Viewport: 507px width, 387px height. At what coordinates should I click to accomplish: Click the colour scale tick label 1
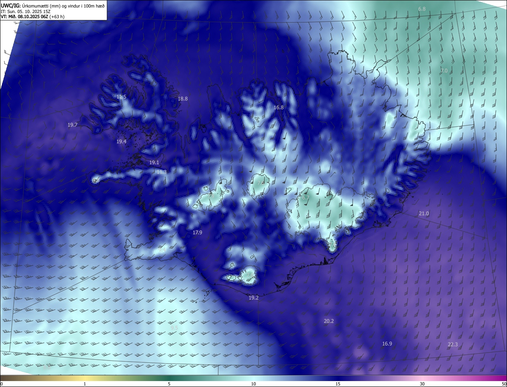pyautogui.click(x=85, y=384)
